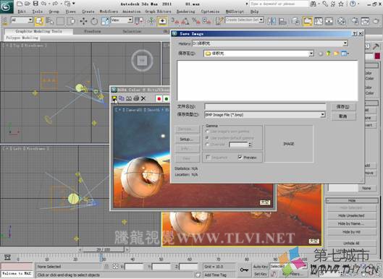Click the Open File icon in the quick access toolbar
This screenshot has height=279, width=383.
coord(28,4)
